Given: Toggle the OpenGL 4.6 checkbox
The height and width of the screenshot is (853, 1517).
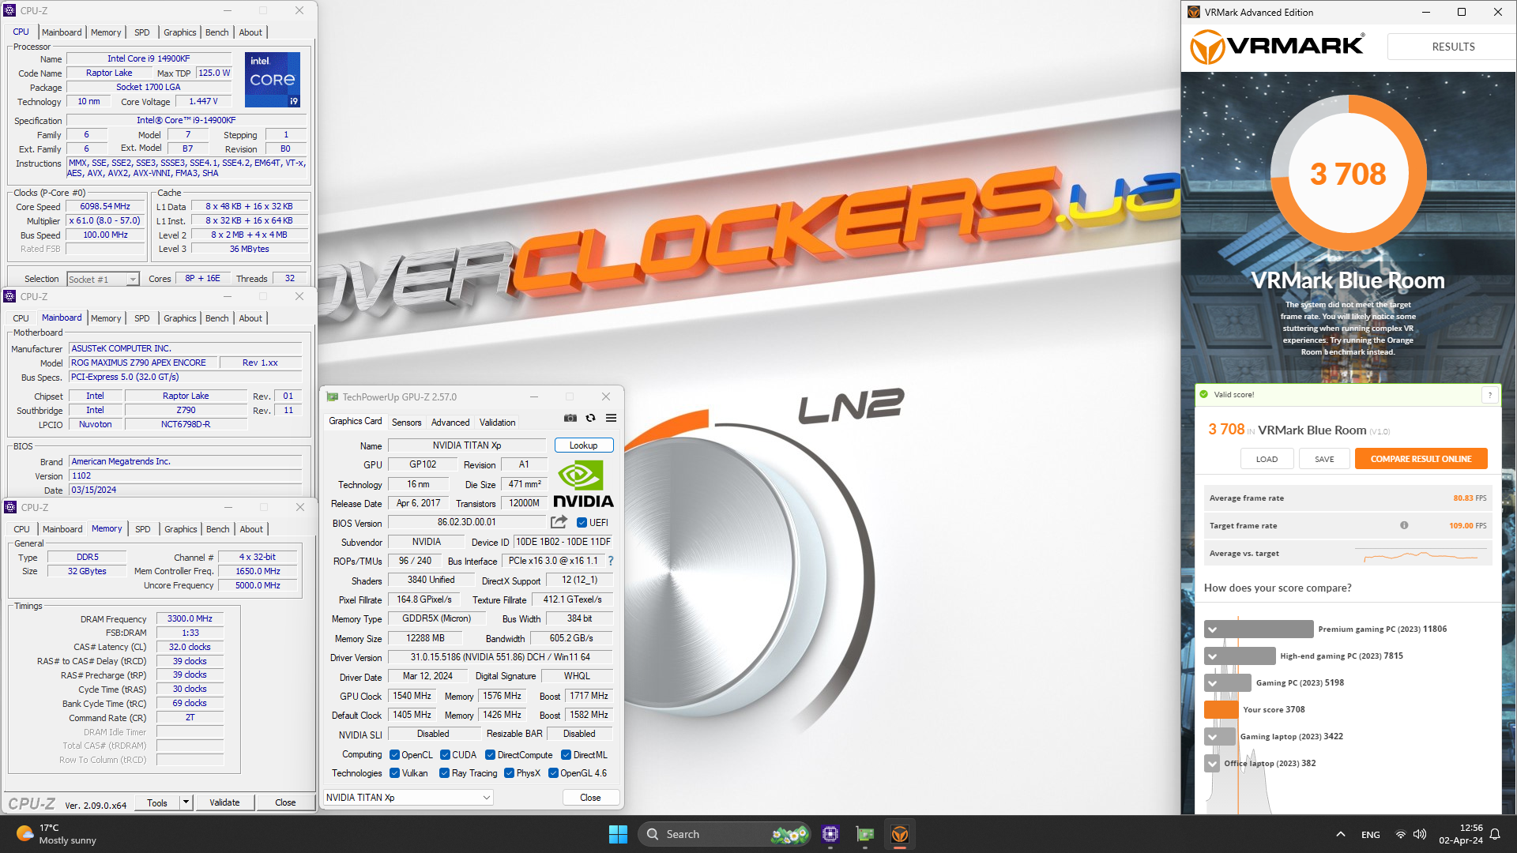Looking at the screenshot, I should [553, 773].
